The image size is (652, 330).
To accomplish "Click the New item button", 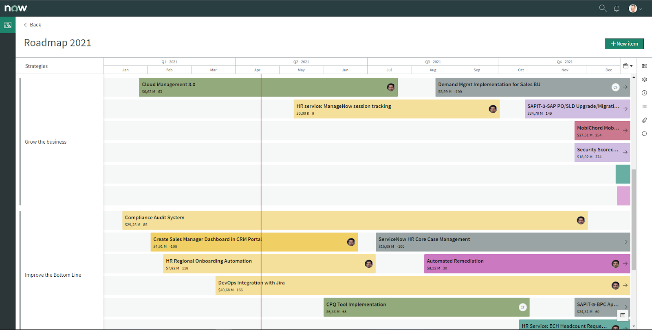I will tap(624, 44).
